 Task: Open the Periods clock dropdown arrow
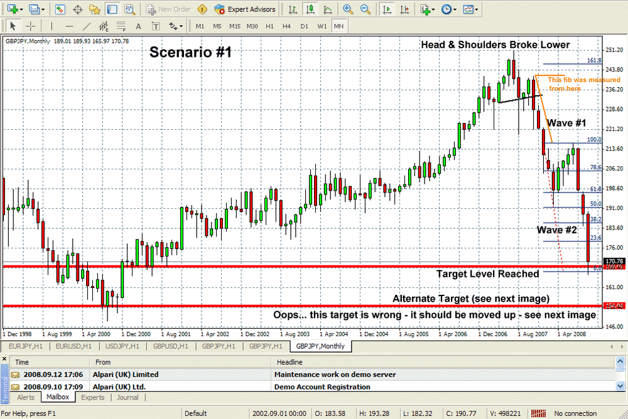pyautogui.click(x=455, y=9)
